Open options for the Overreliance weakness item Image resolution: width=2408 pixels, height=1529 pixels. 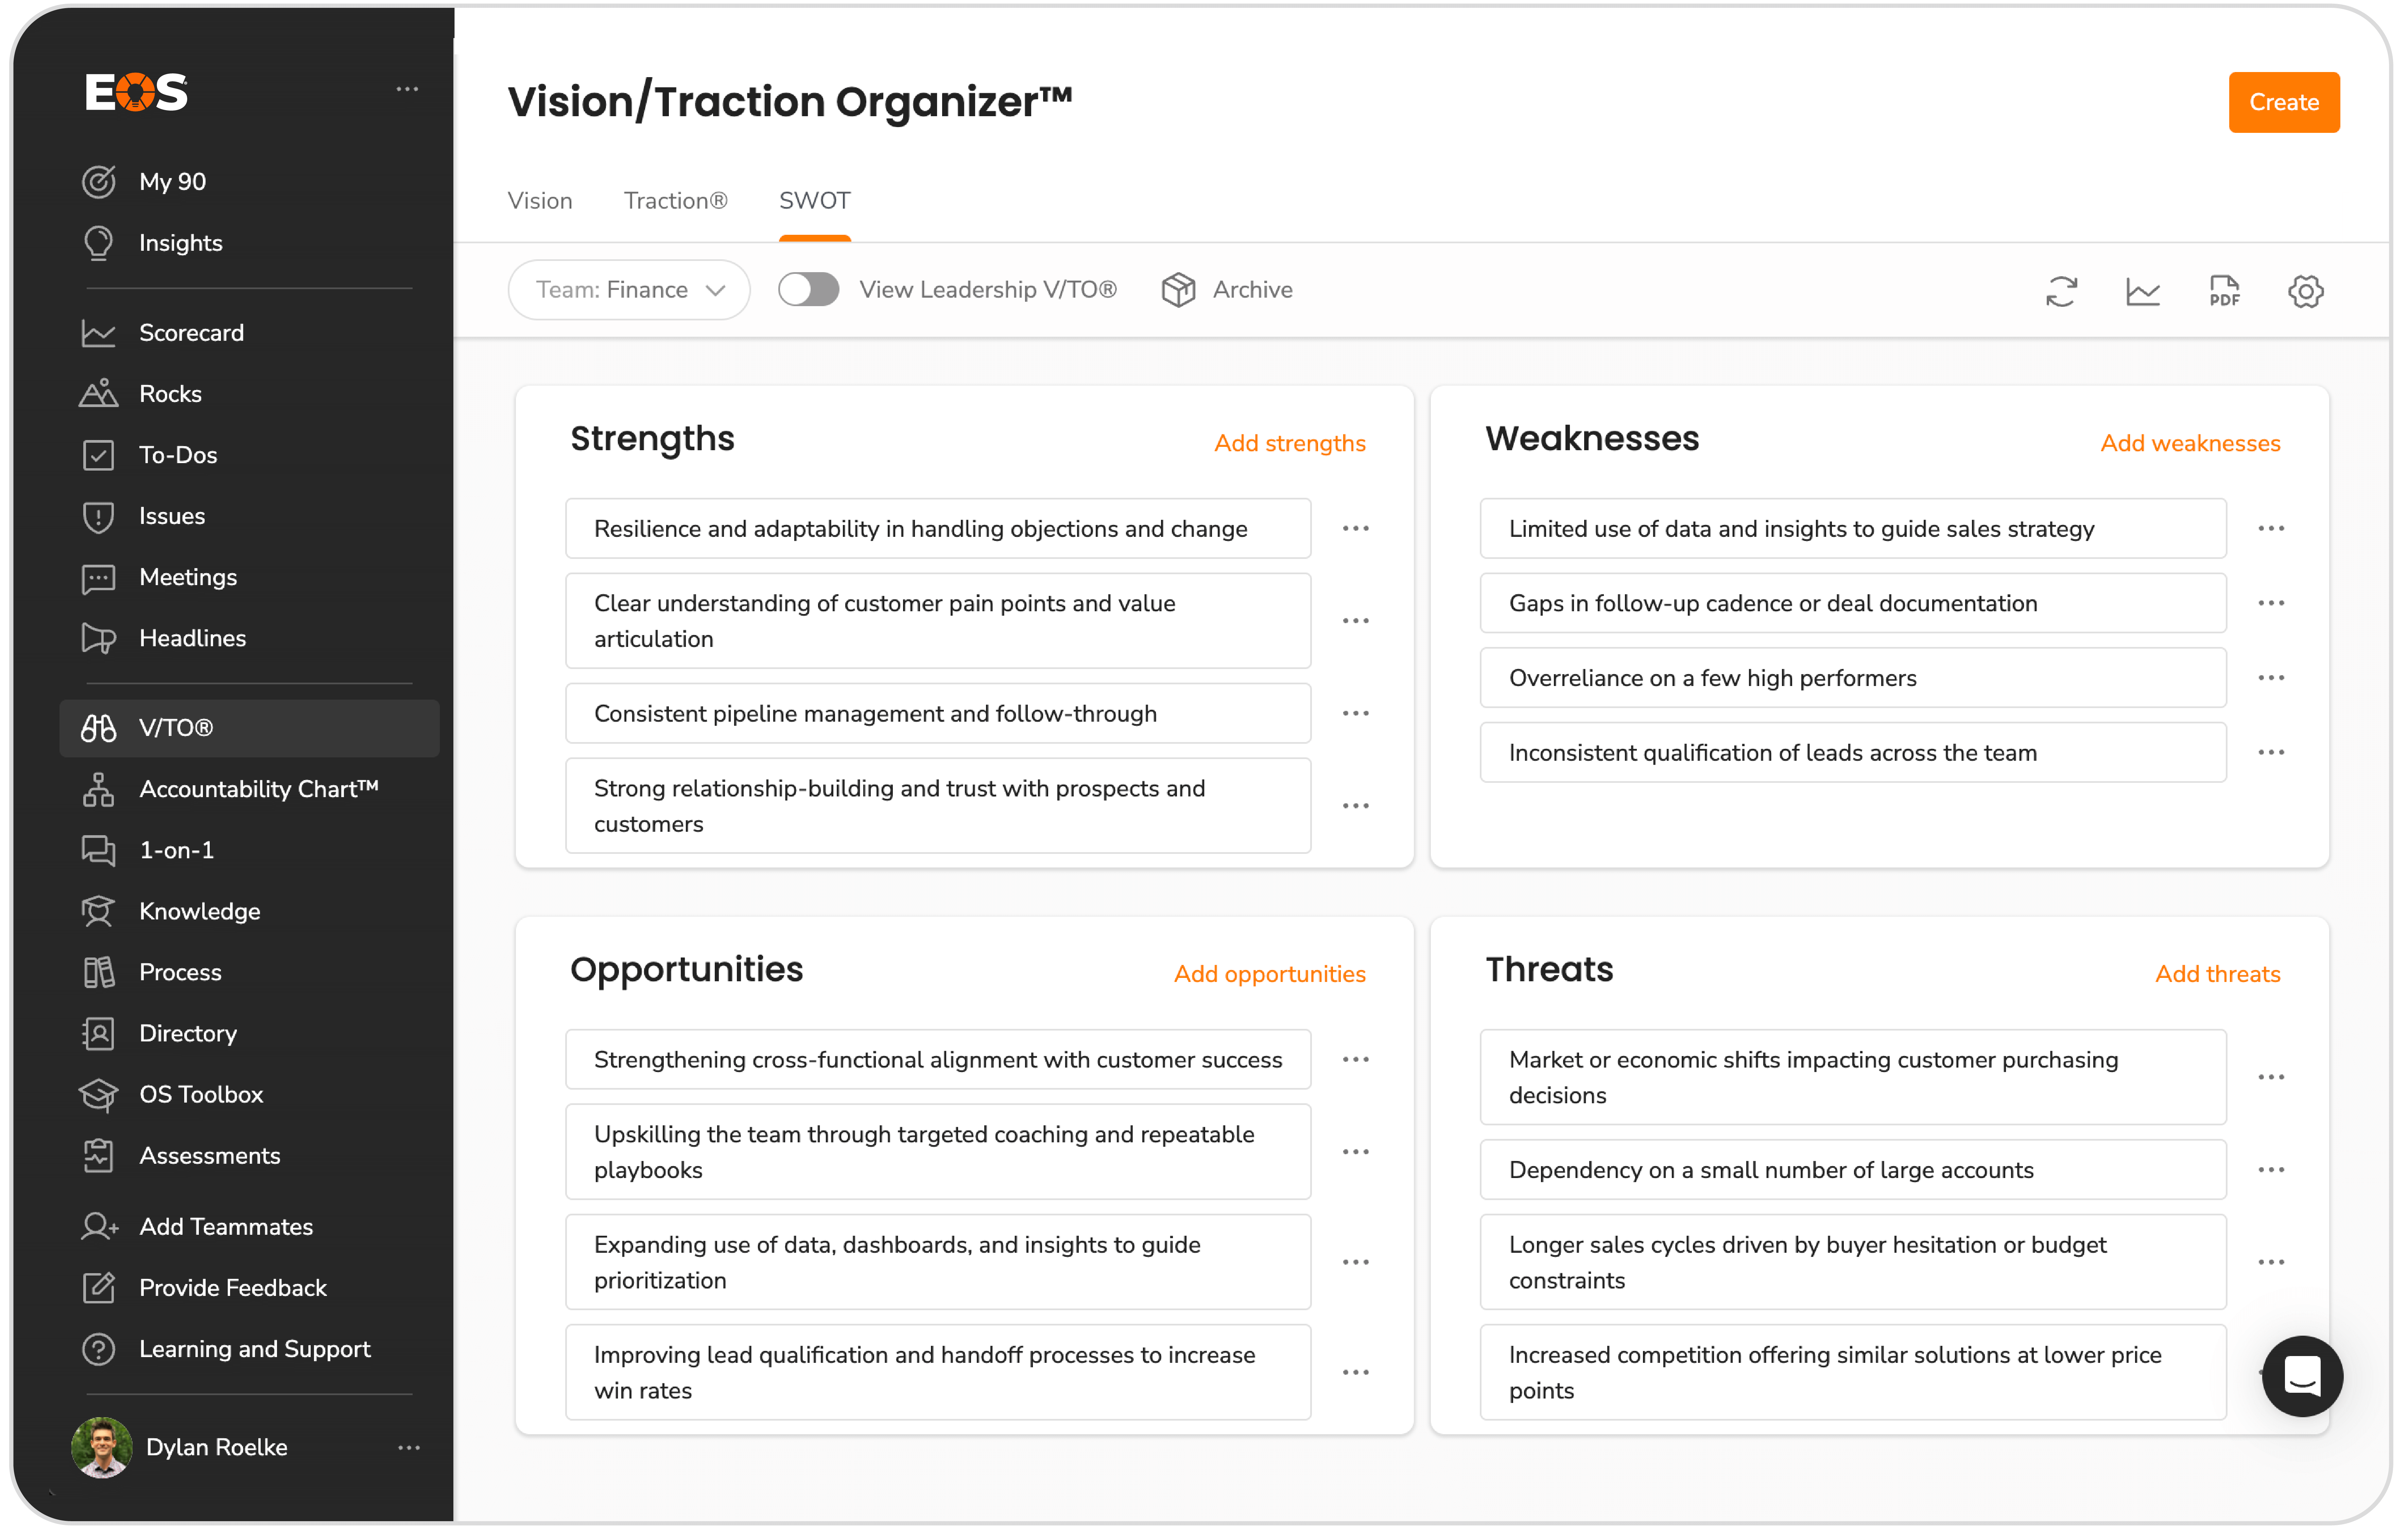point(2272,677)
